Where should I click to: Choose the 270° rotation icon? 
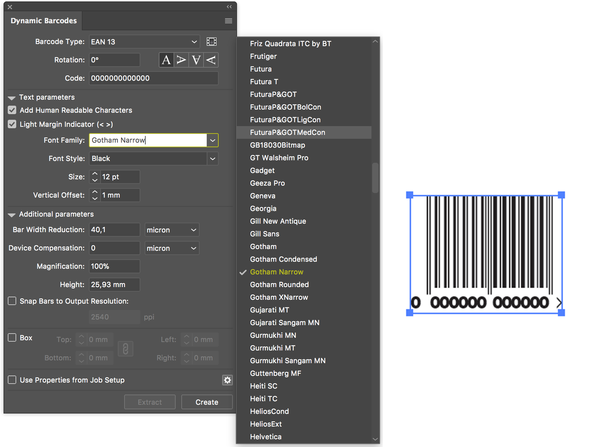pyautogui.click(x=211, y=60)
